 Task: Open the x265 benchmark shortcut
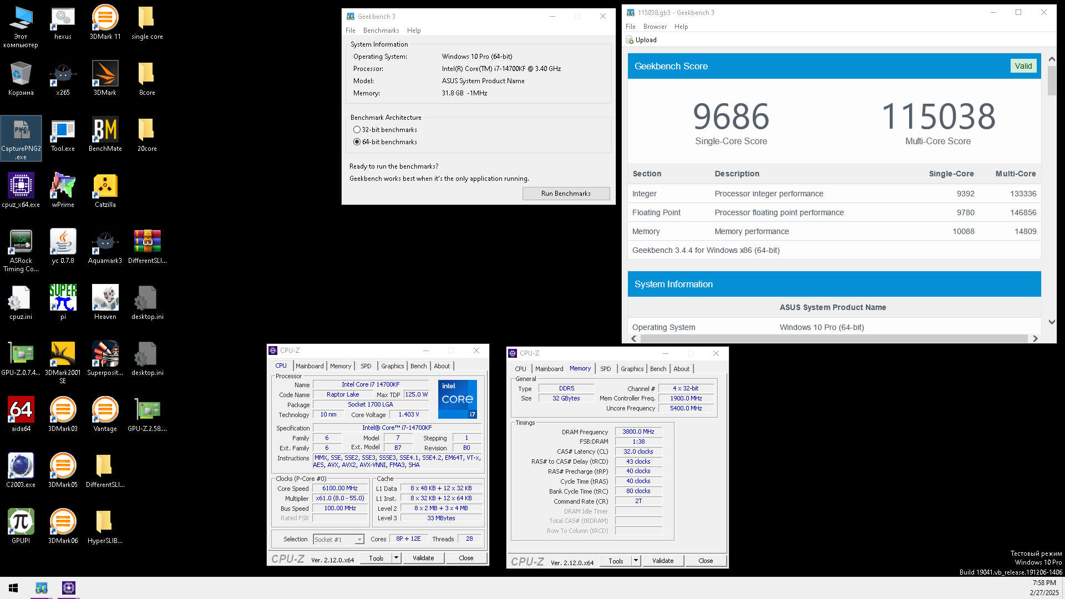[63, 79]
